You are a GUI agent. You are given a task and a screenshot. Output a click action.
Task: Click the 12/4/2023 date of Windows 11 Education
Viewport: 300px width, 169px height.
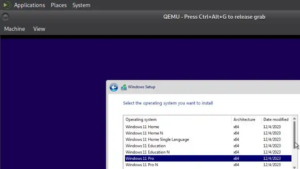pyautogui.click(x=272, y=146)
